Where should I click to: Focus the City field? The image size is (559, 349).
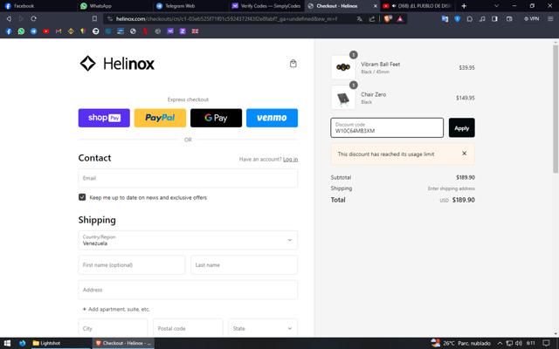click(x=113, y=328)
